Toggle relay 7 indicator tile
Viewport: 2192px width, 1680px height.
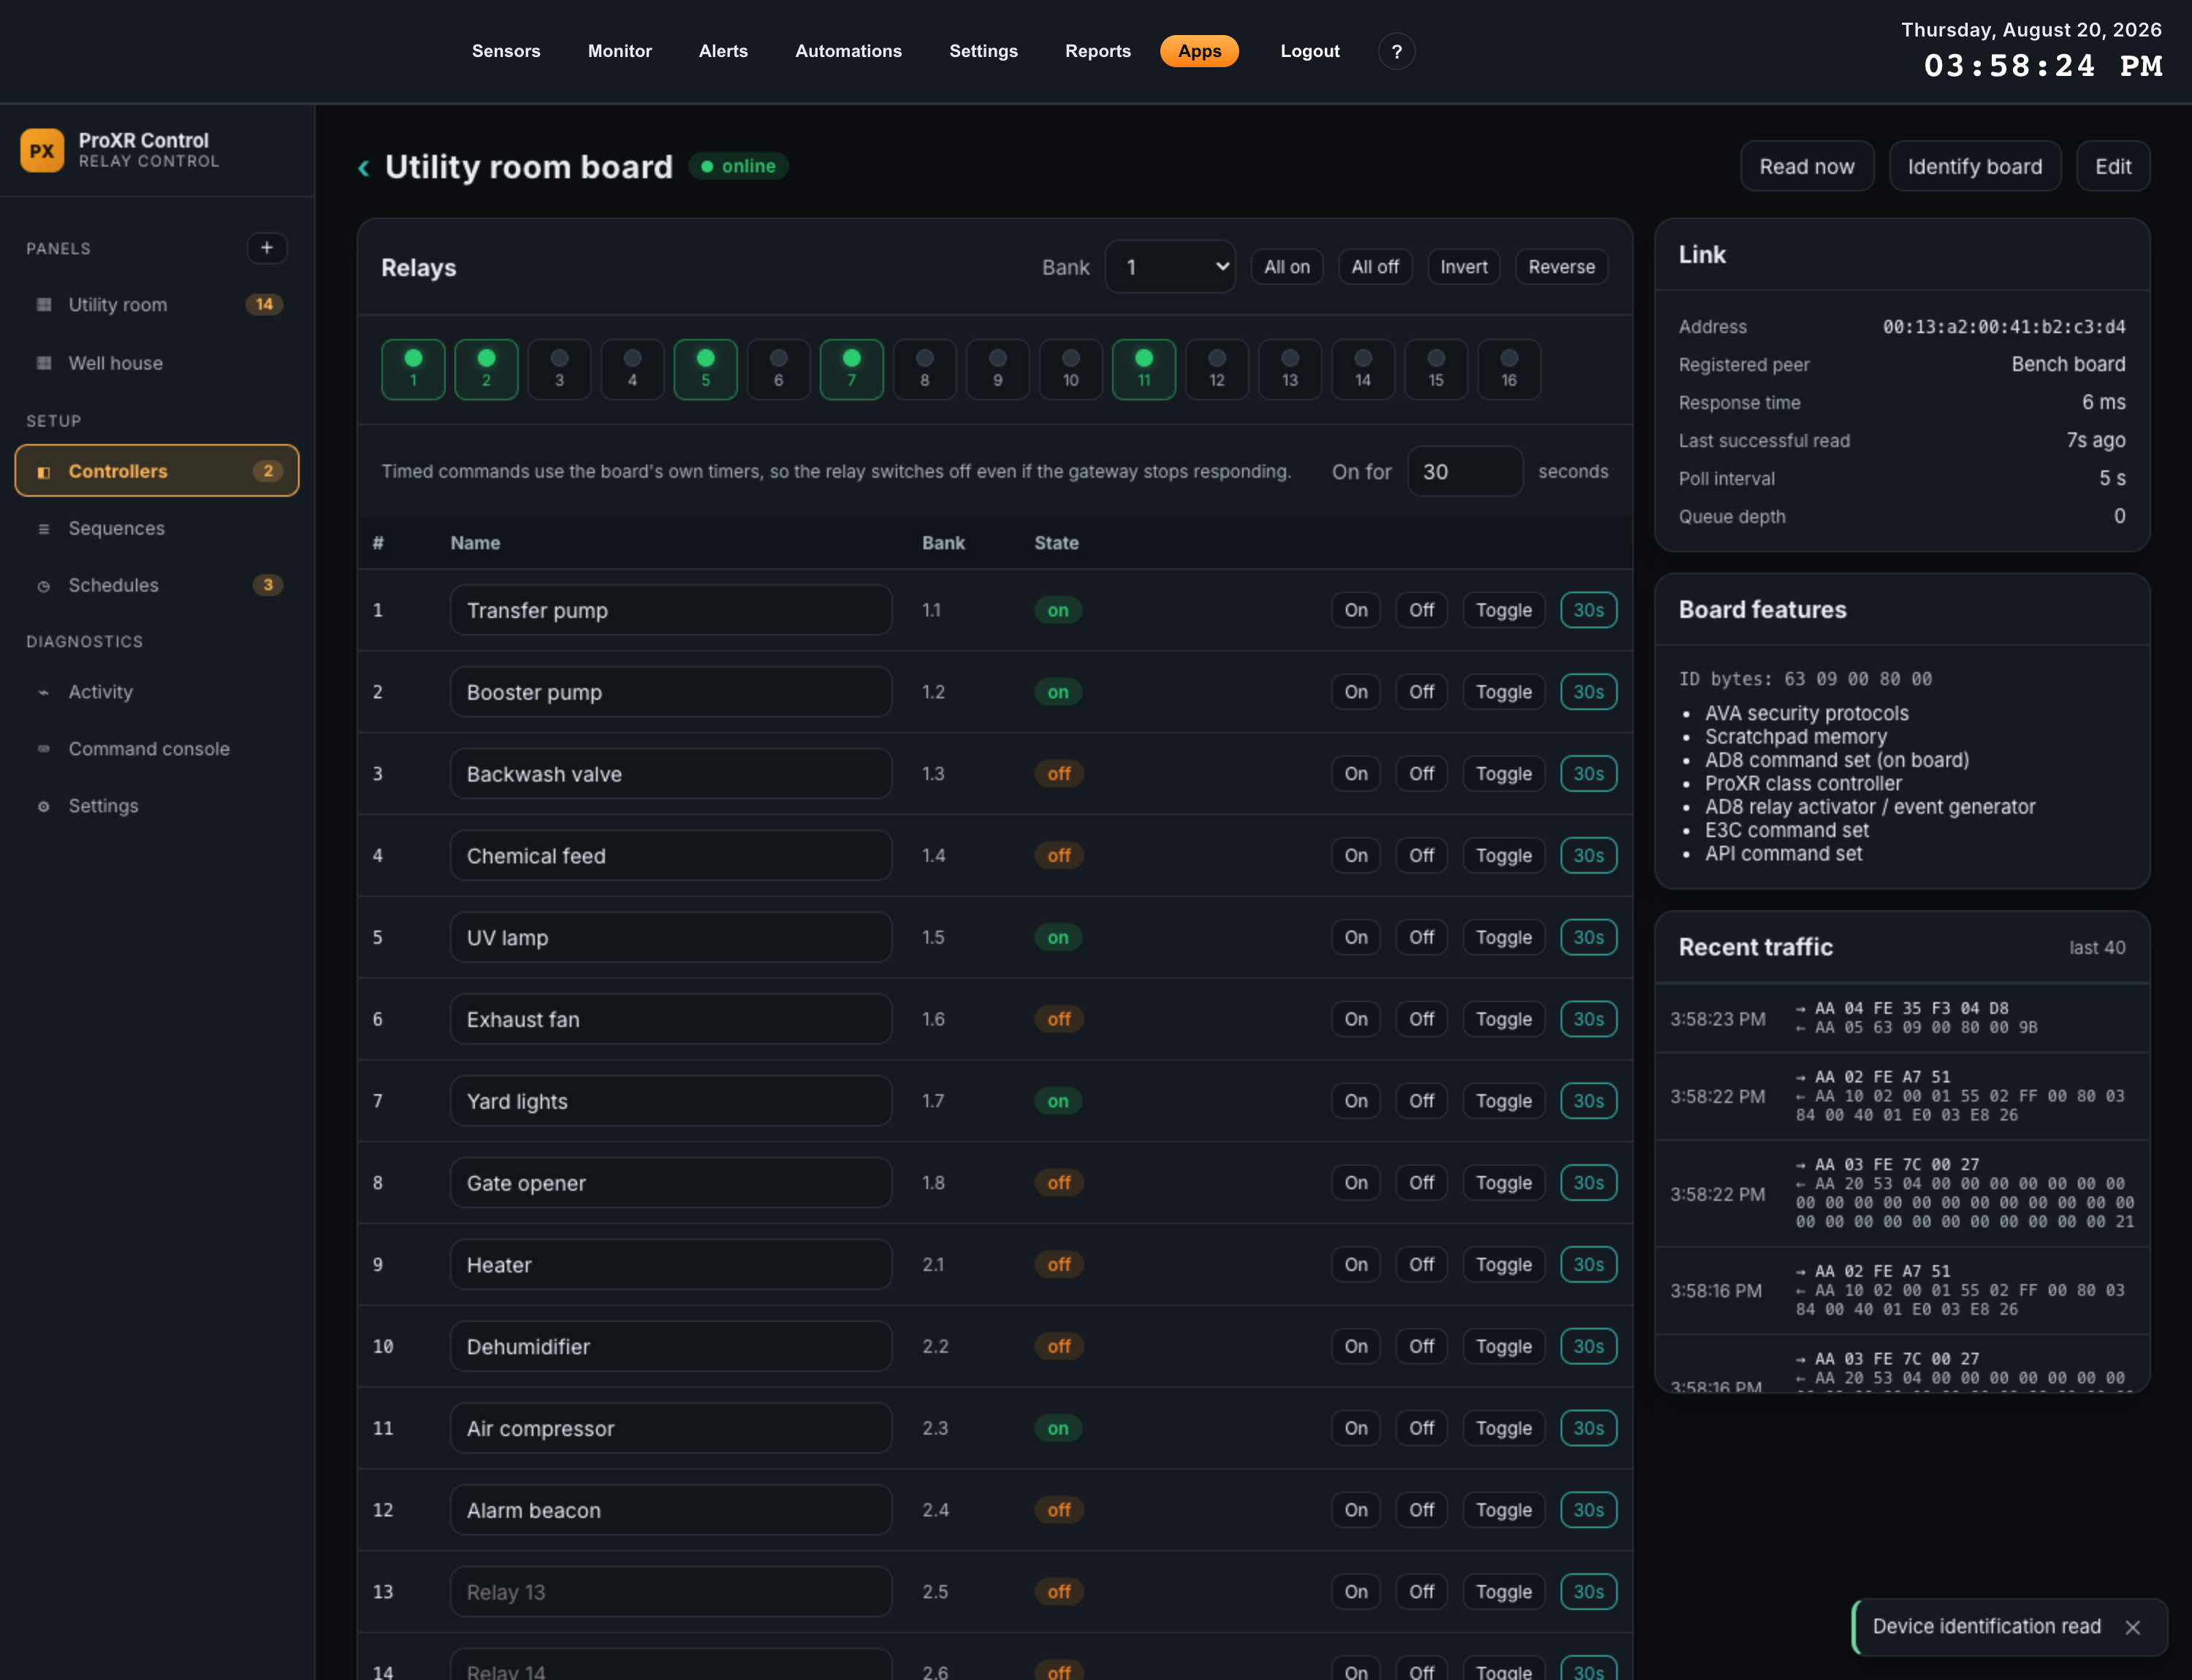click(x=851, y=369)
